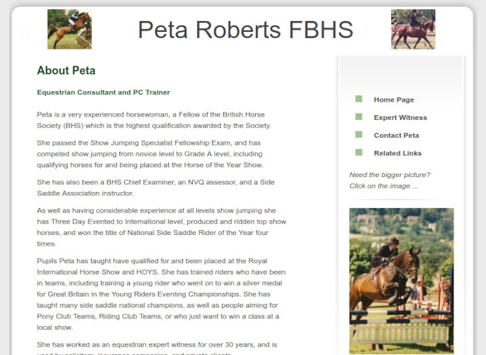Go to the Expert Witness page
Viewport: 486px width, 355px height.
coord(400,117)
